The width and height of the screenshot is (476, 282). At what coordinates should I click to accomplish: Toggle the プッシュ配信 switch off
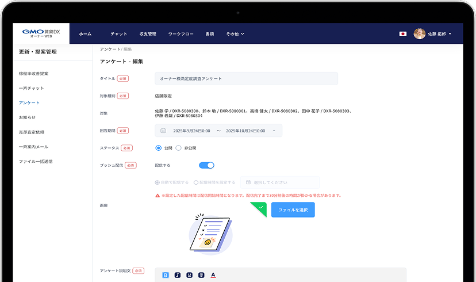click(x=206, y=165)
